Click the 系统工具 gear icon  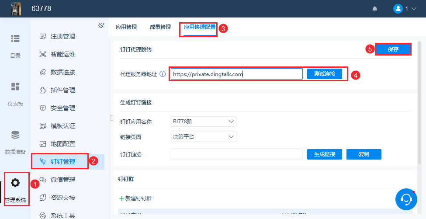coord(43,216)
